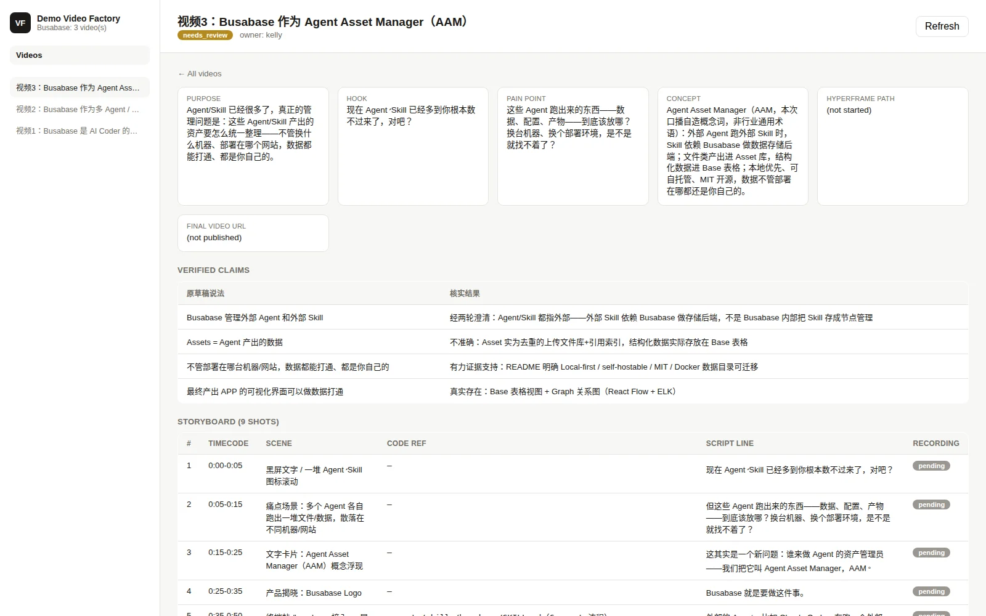Click the PAIN POINT card
Viewport: 986px width, 616px height.
click(572, 146)
